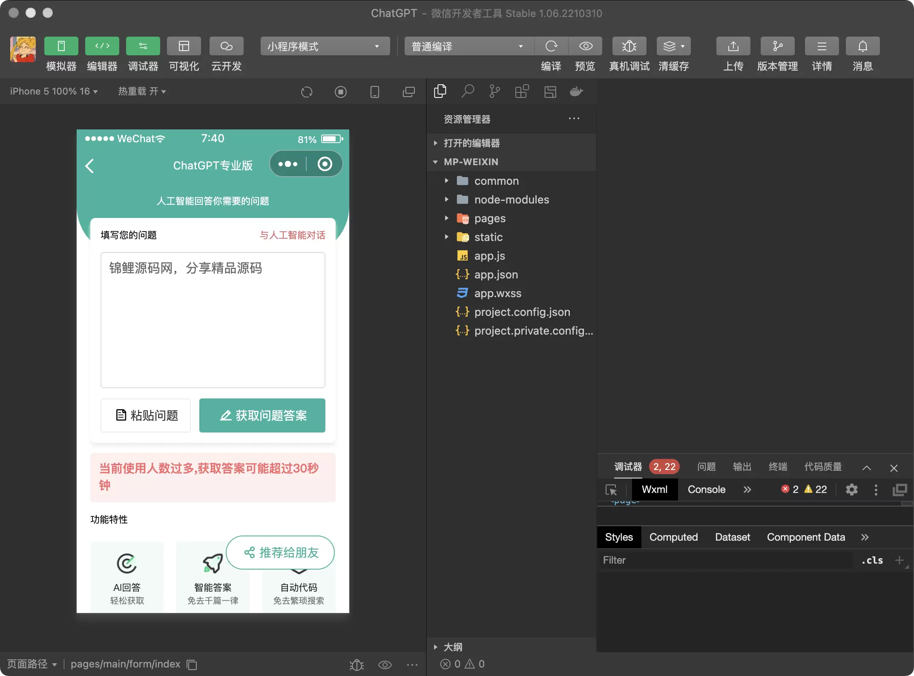Open the app.js file

[511, 256]
